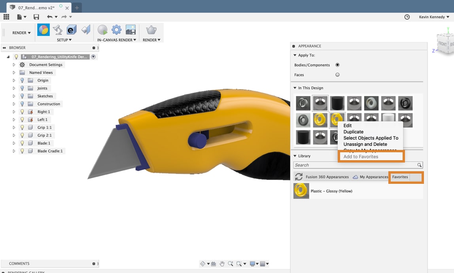
Task: Save the document with disk icon
Action: pos(36,17)
